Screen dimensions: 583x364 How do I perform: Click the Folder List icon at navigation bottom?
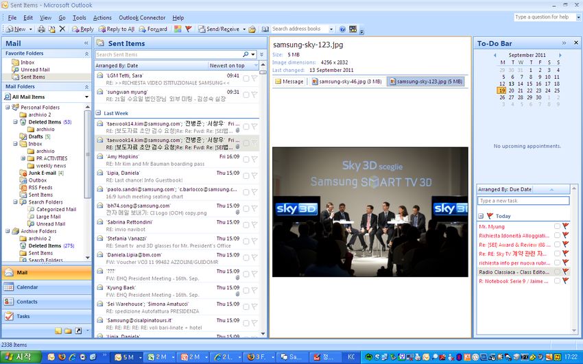pos(68,330)
